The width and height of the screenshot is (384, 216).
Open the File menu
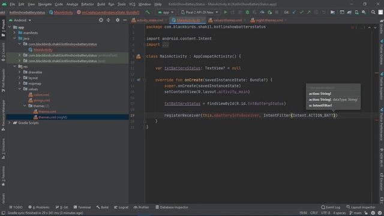click(12, 4)
